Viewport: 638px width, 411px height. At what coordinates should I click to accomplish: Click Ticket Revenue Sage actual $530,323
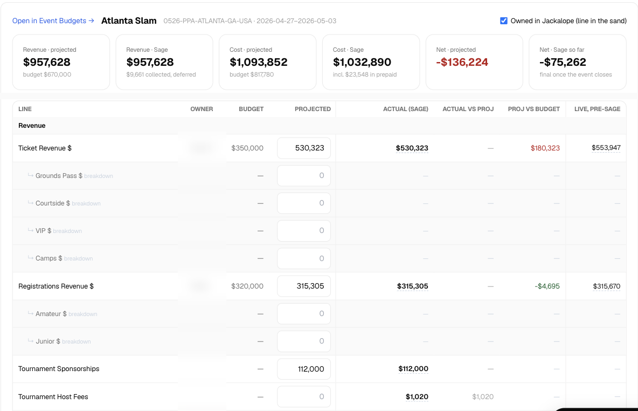click(x=412, y=148)
